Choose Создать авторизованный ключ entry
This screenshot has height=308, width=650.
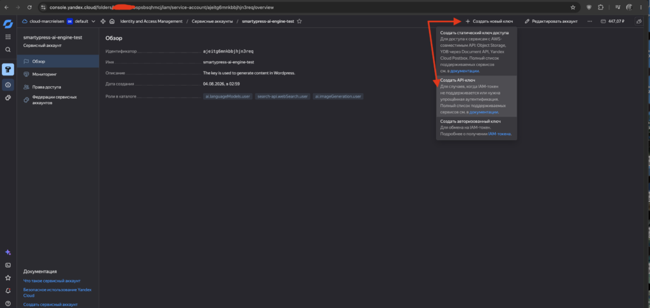[x=476, y=128]
